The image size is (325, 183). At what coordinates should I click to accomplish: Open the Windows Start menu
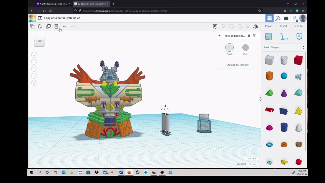[31, 173]
